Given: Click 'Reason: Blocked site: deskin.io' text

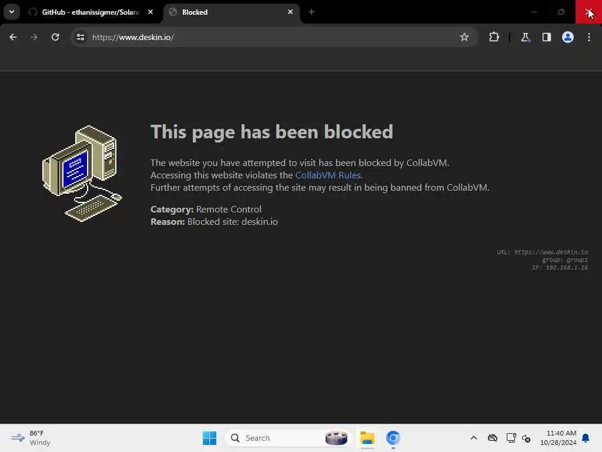Looking at the screenshot, I should (214, 222).
